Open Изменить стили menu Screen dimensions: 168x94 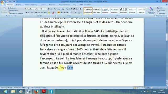[x=151, y=11]
